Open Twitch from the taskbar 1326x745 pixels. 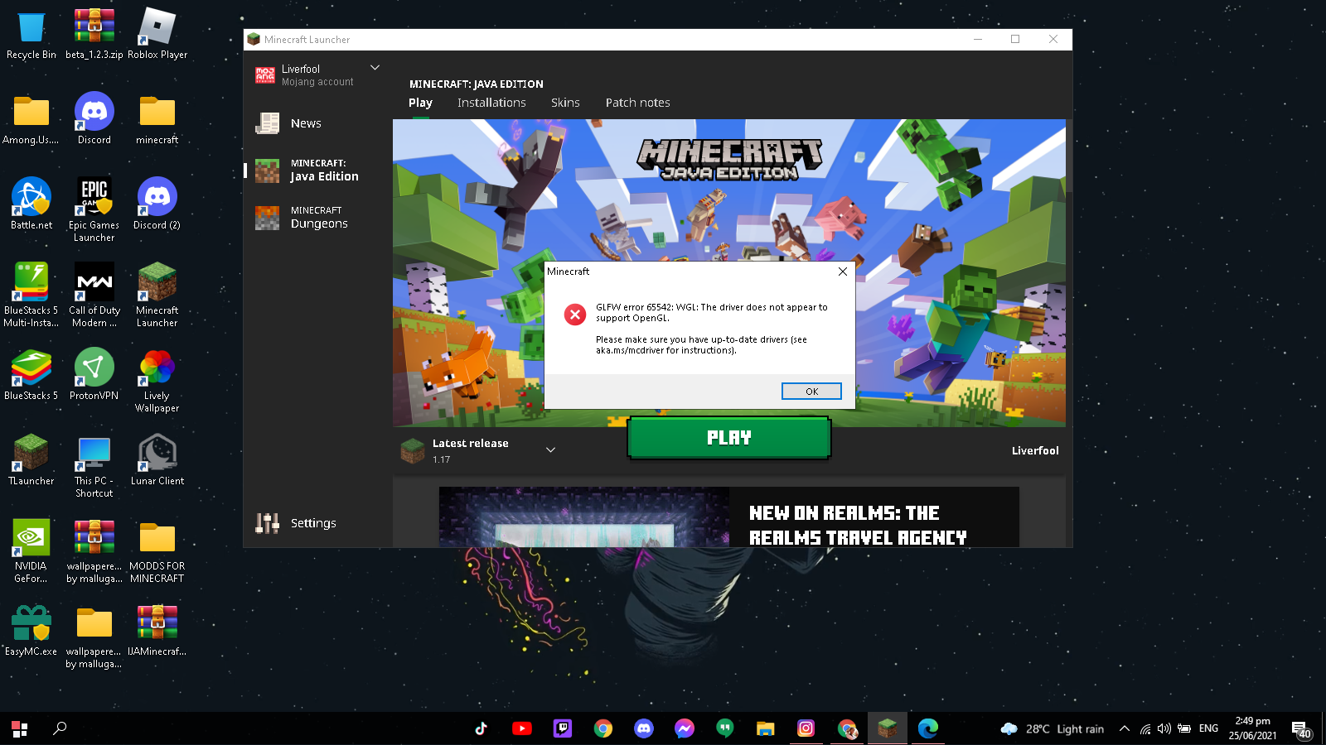563,728
